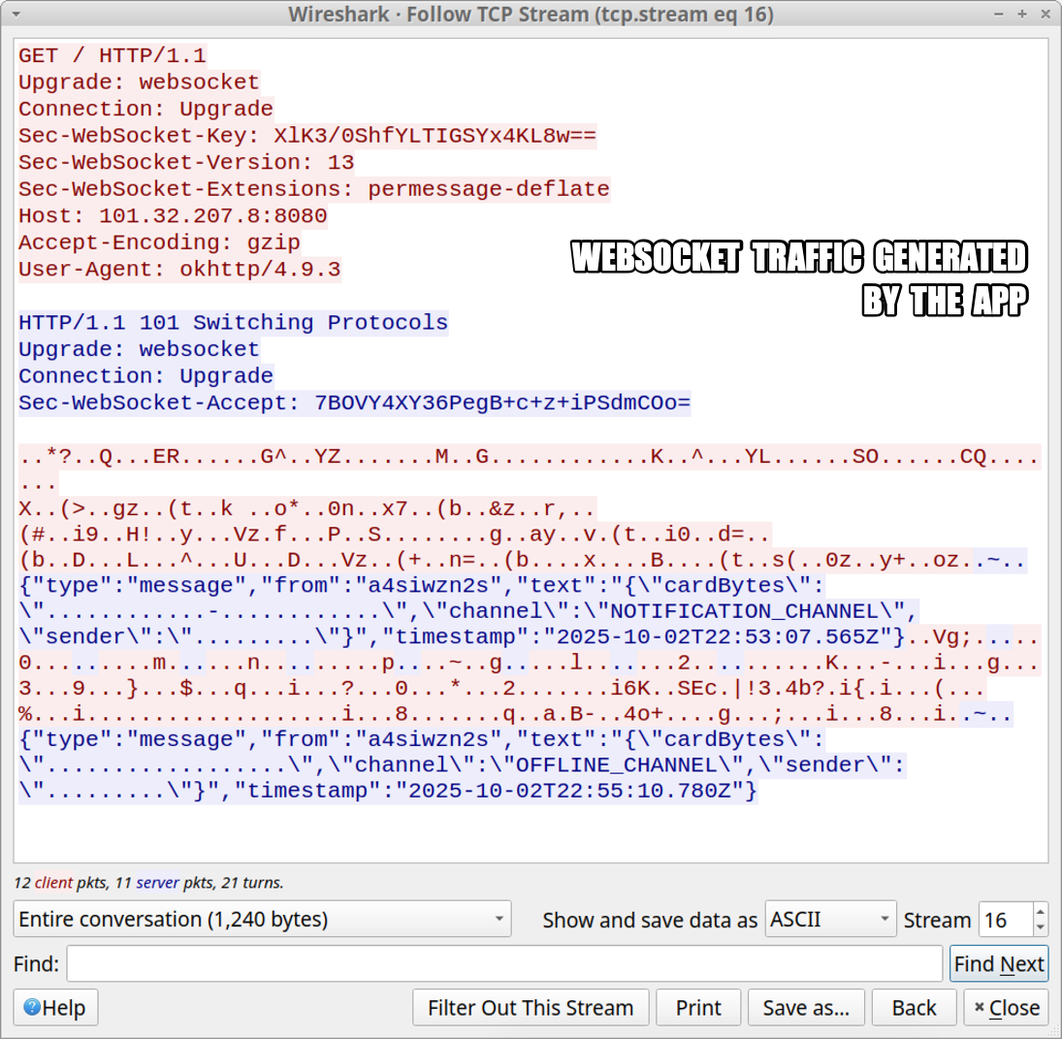Image resolution: width=1062 pixels, height=1039 pixels.
Task: Click the Help button's question mark icon
Action: [x=32, y=1008]
